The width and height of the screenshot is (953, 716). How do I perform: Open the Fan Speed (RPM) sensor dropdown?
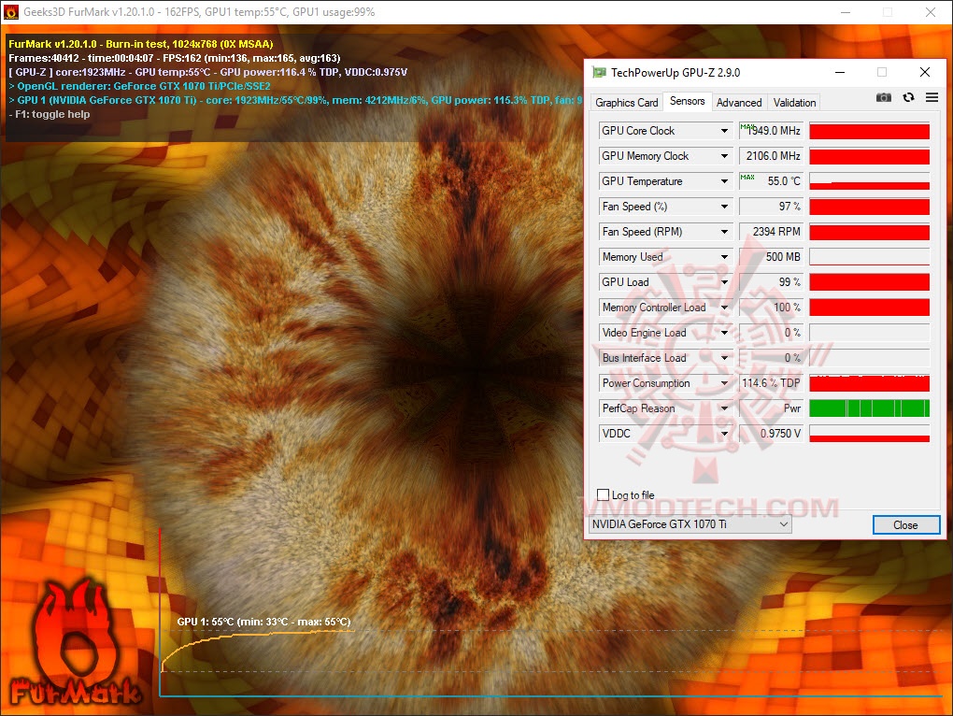(724, 232)
